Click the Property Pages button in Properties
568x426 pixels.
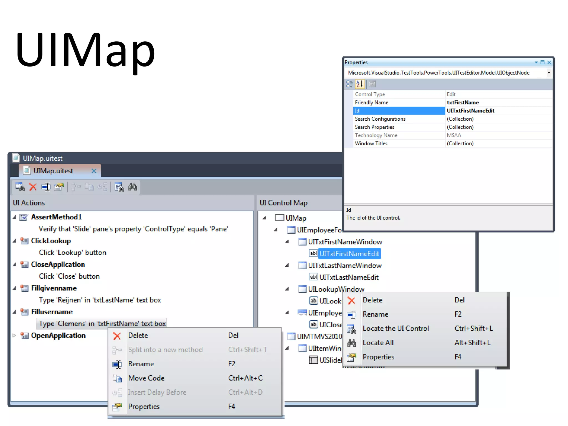372,84
